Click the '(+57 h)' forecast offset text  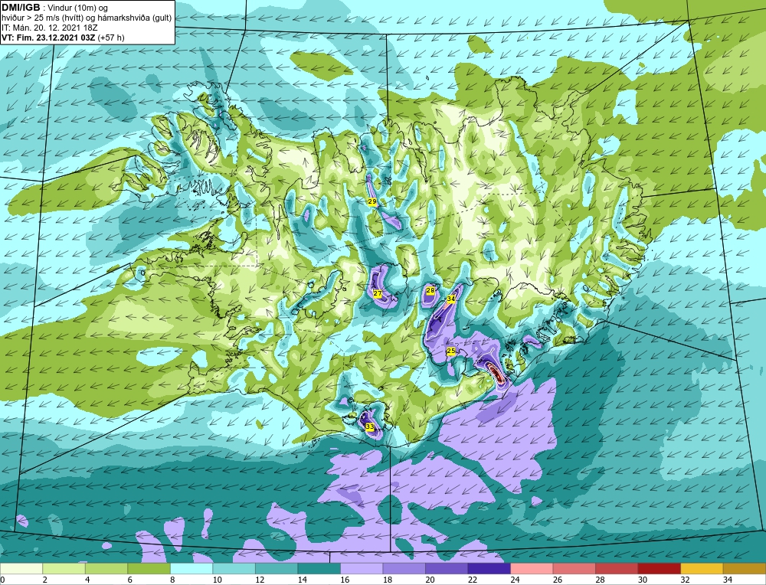click(x=111, y=38)
